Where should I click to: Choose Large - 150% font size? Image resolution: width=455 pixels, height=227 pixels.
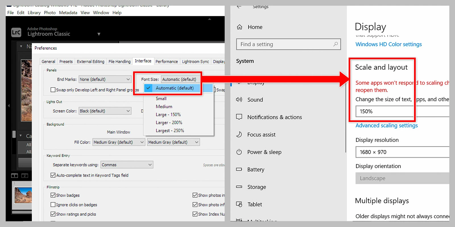(x=168, y=114)
